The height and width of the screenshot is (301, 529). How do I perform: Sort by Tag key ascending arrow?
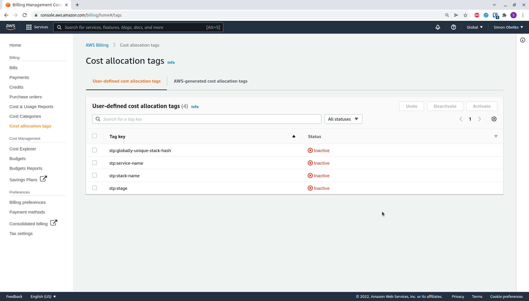pyautogui.click(x=294, y=136)
